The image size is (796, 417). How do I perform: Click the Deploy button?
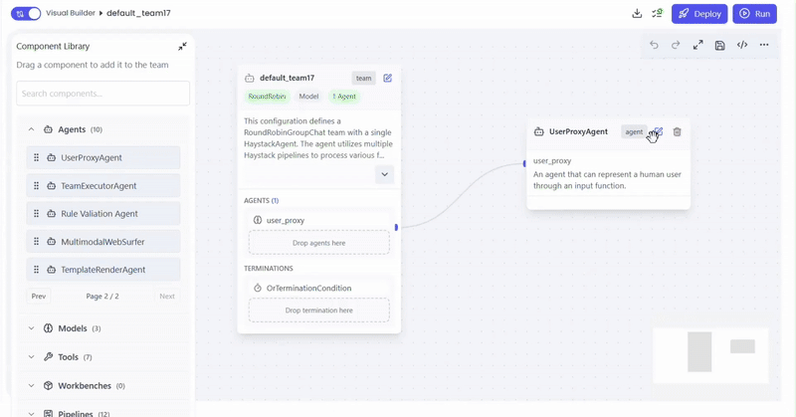[699, 14]
